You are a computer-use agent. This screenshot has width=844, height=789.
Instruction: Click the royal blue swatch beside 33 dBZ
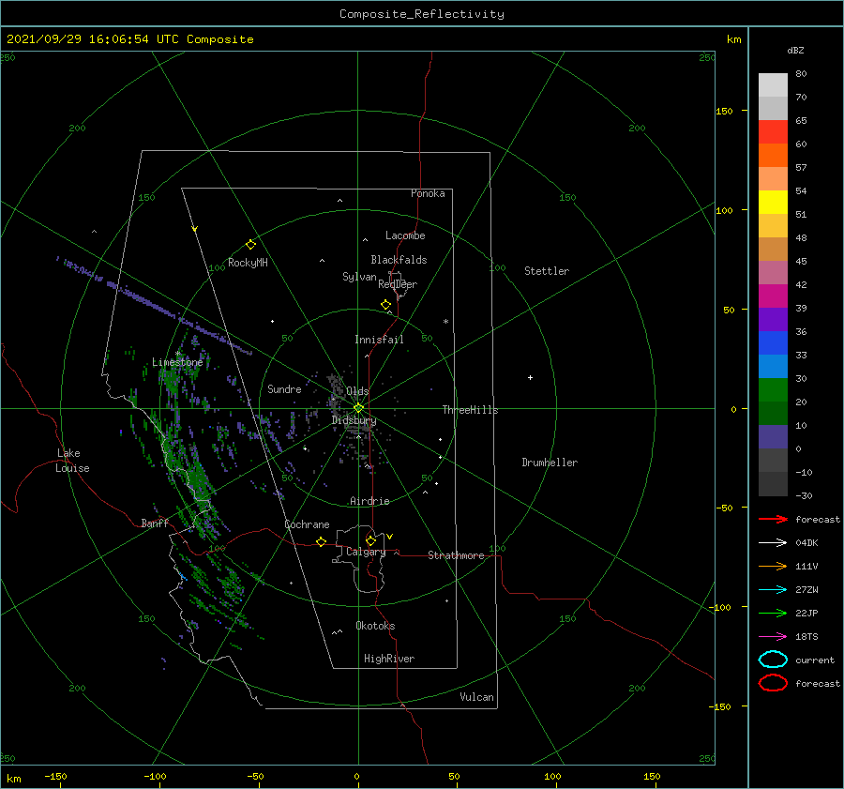click(x=773, y=342)
